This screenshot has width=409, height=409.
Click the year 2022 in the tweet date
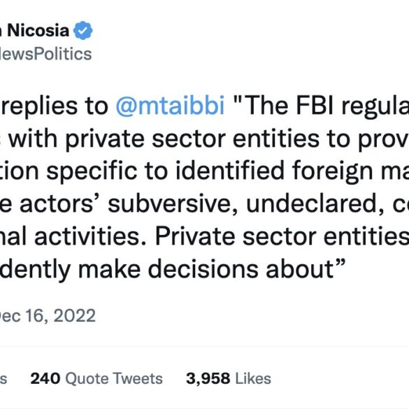coord(75,315)
